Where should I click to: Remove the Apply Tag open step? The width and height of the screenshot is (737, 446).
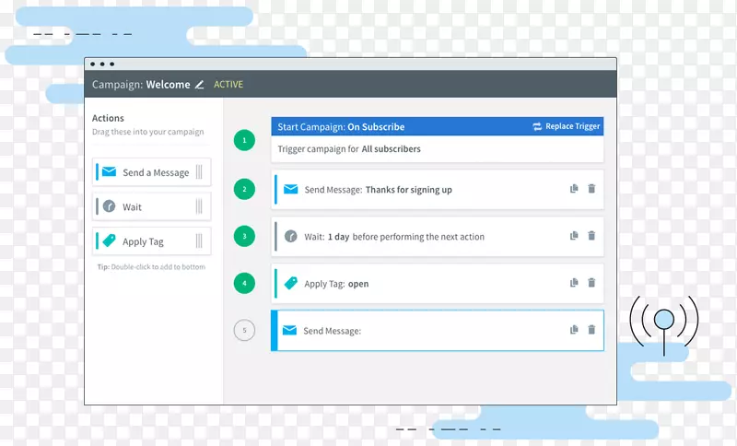coord(591,283)
